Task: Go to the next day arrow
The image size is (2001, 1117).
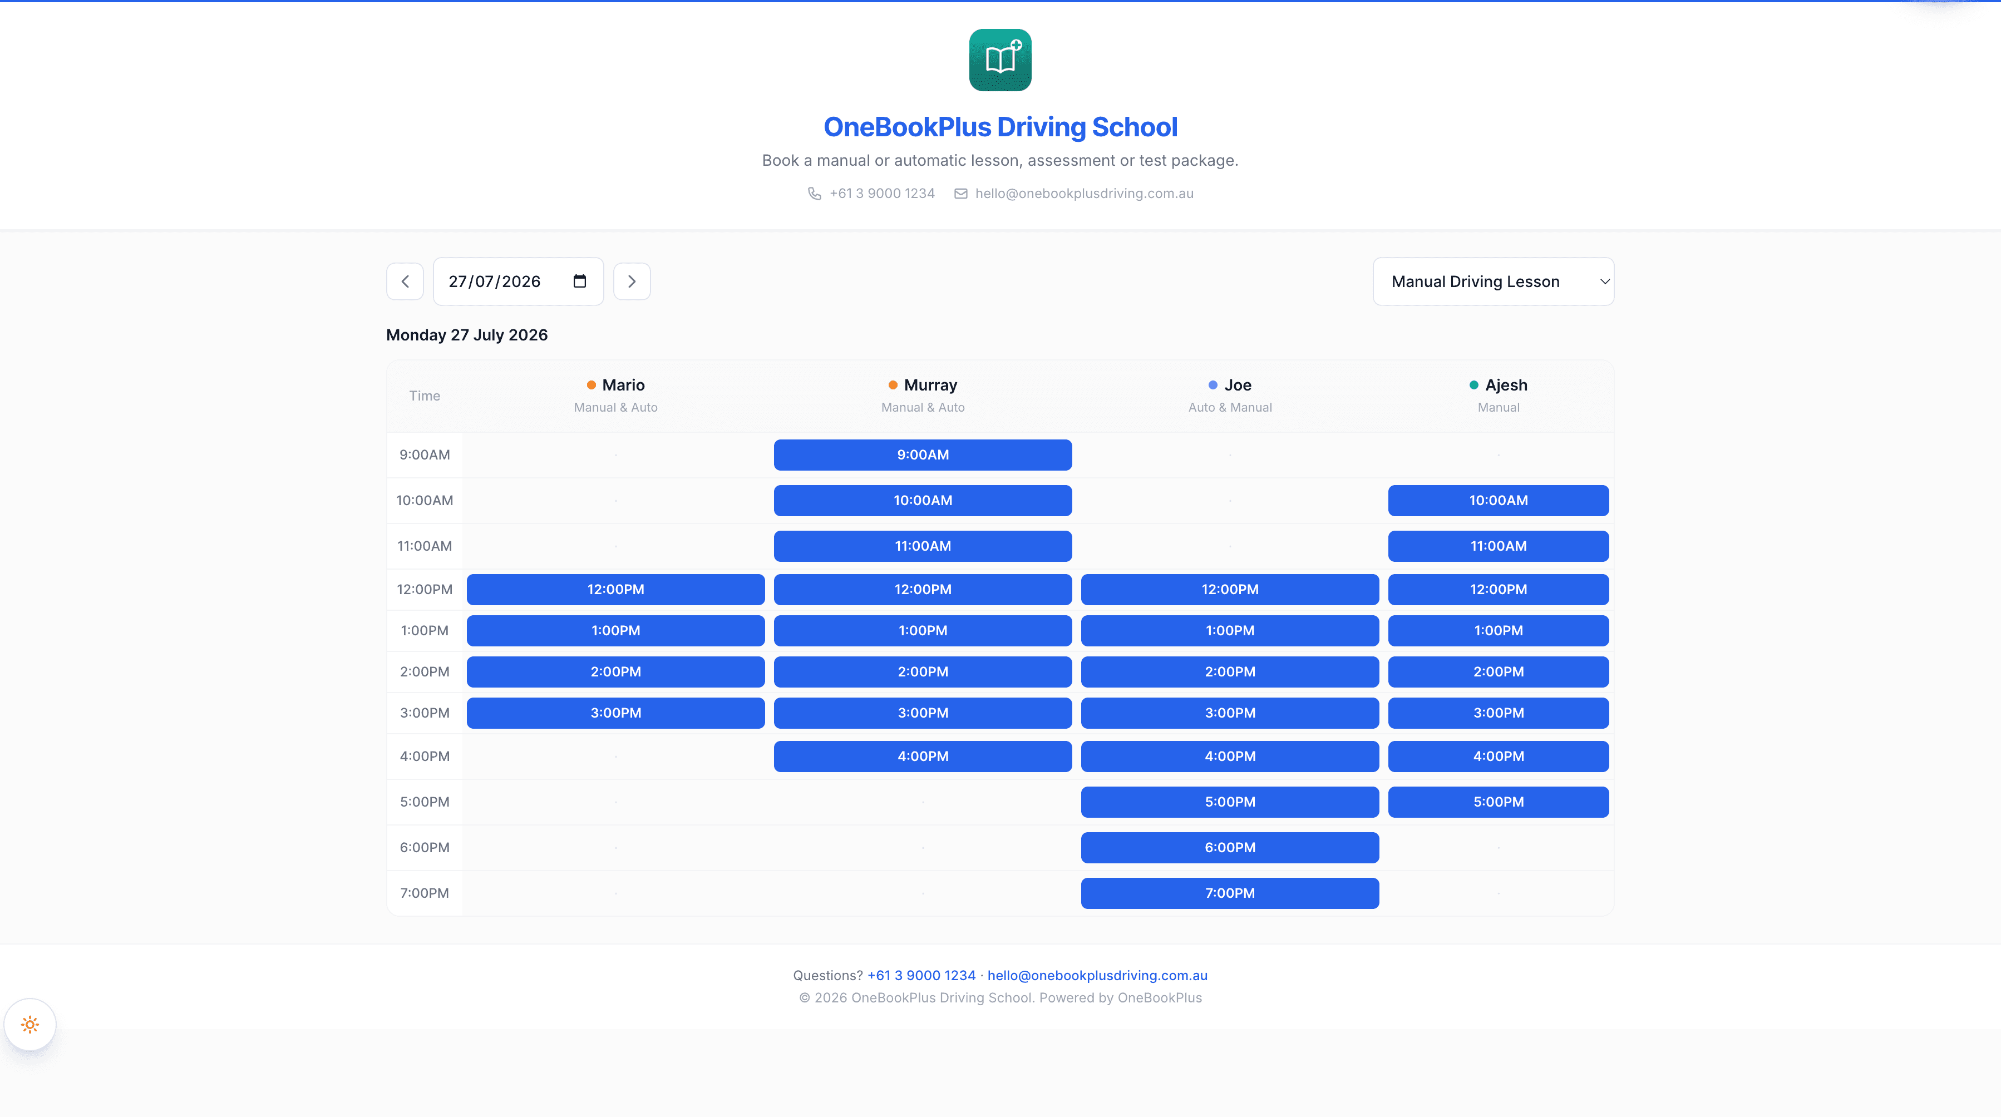Action: tap(632, 281)
